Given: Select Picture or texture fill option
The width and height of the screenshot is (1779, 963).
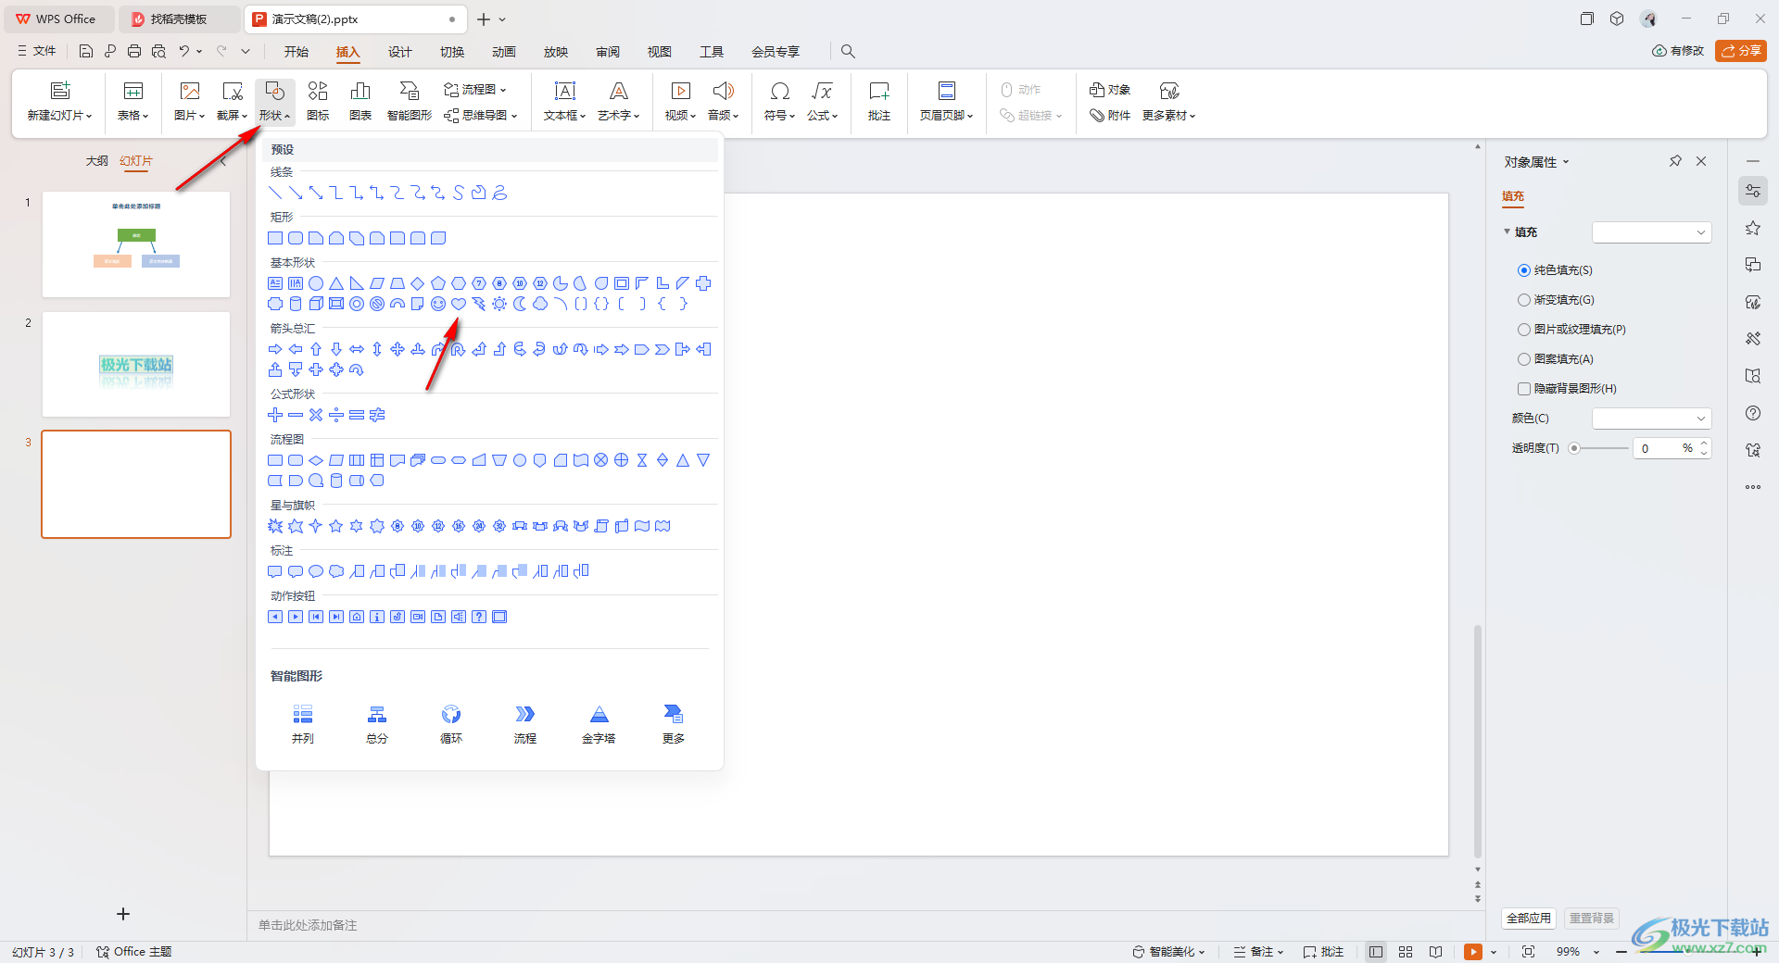Looking at the screenshot, I should pyautogui.click(x=1571, y=330).
